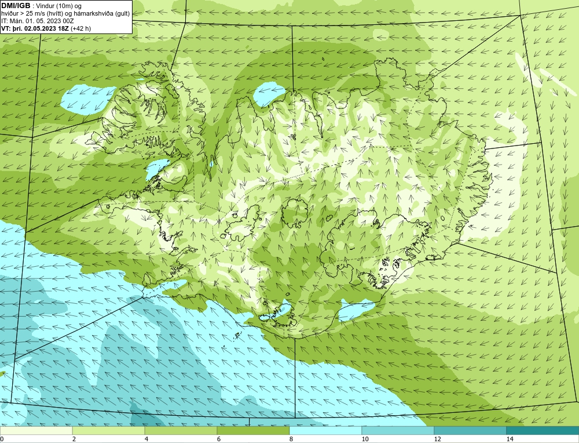Click legend label '2'
Viewport: 579px width, 443px height.
point(74,439)
